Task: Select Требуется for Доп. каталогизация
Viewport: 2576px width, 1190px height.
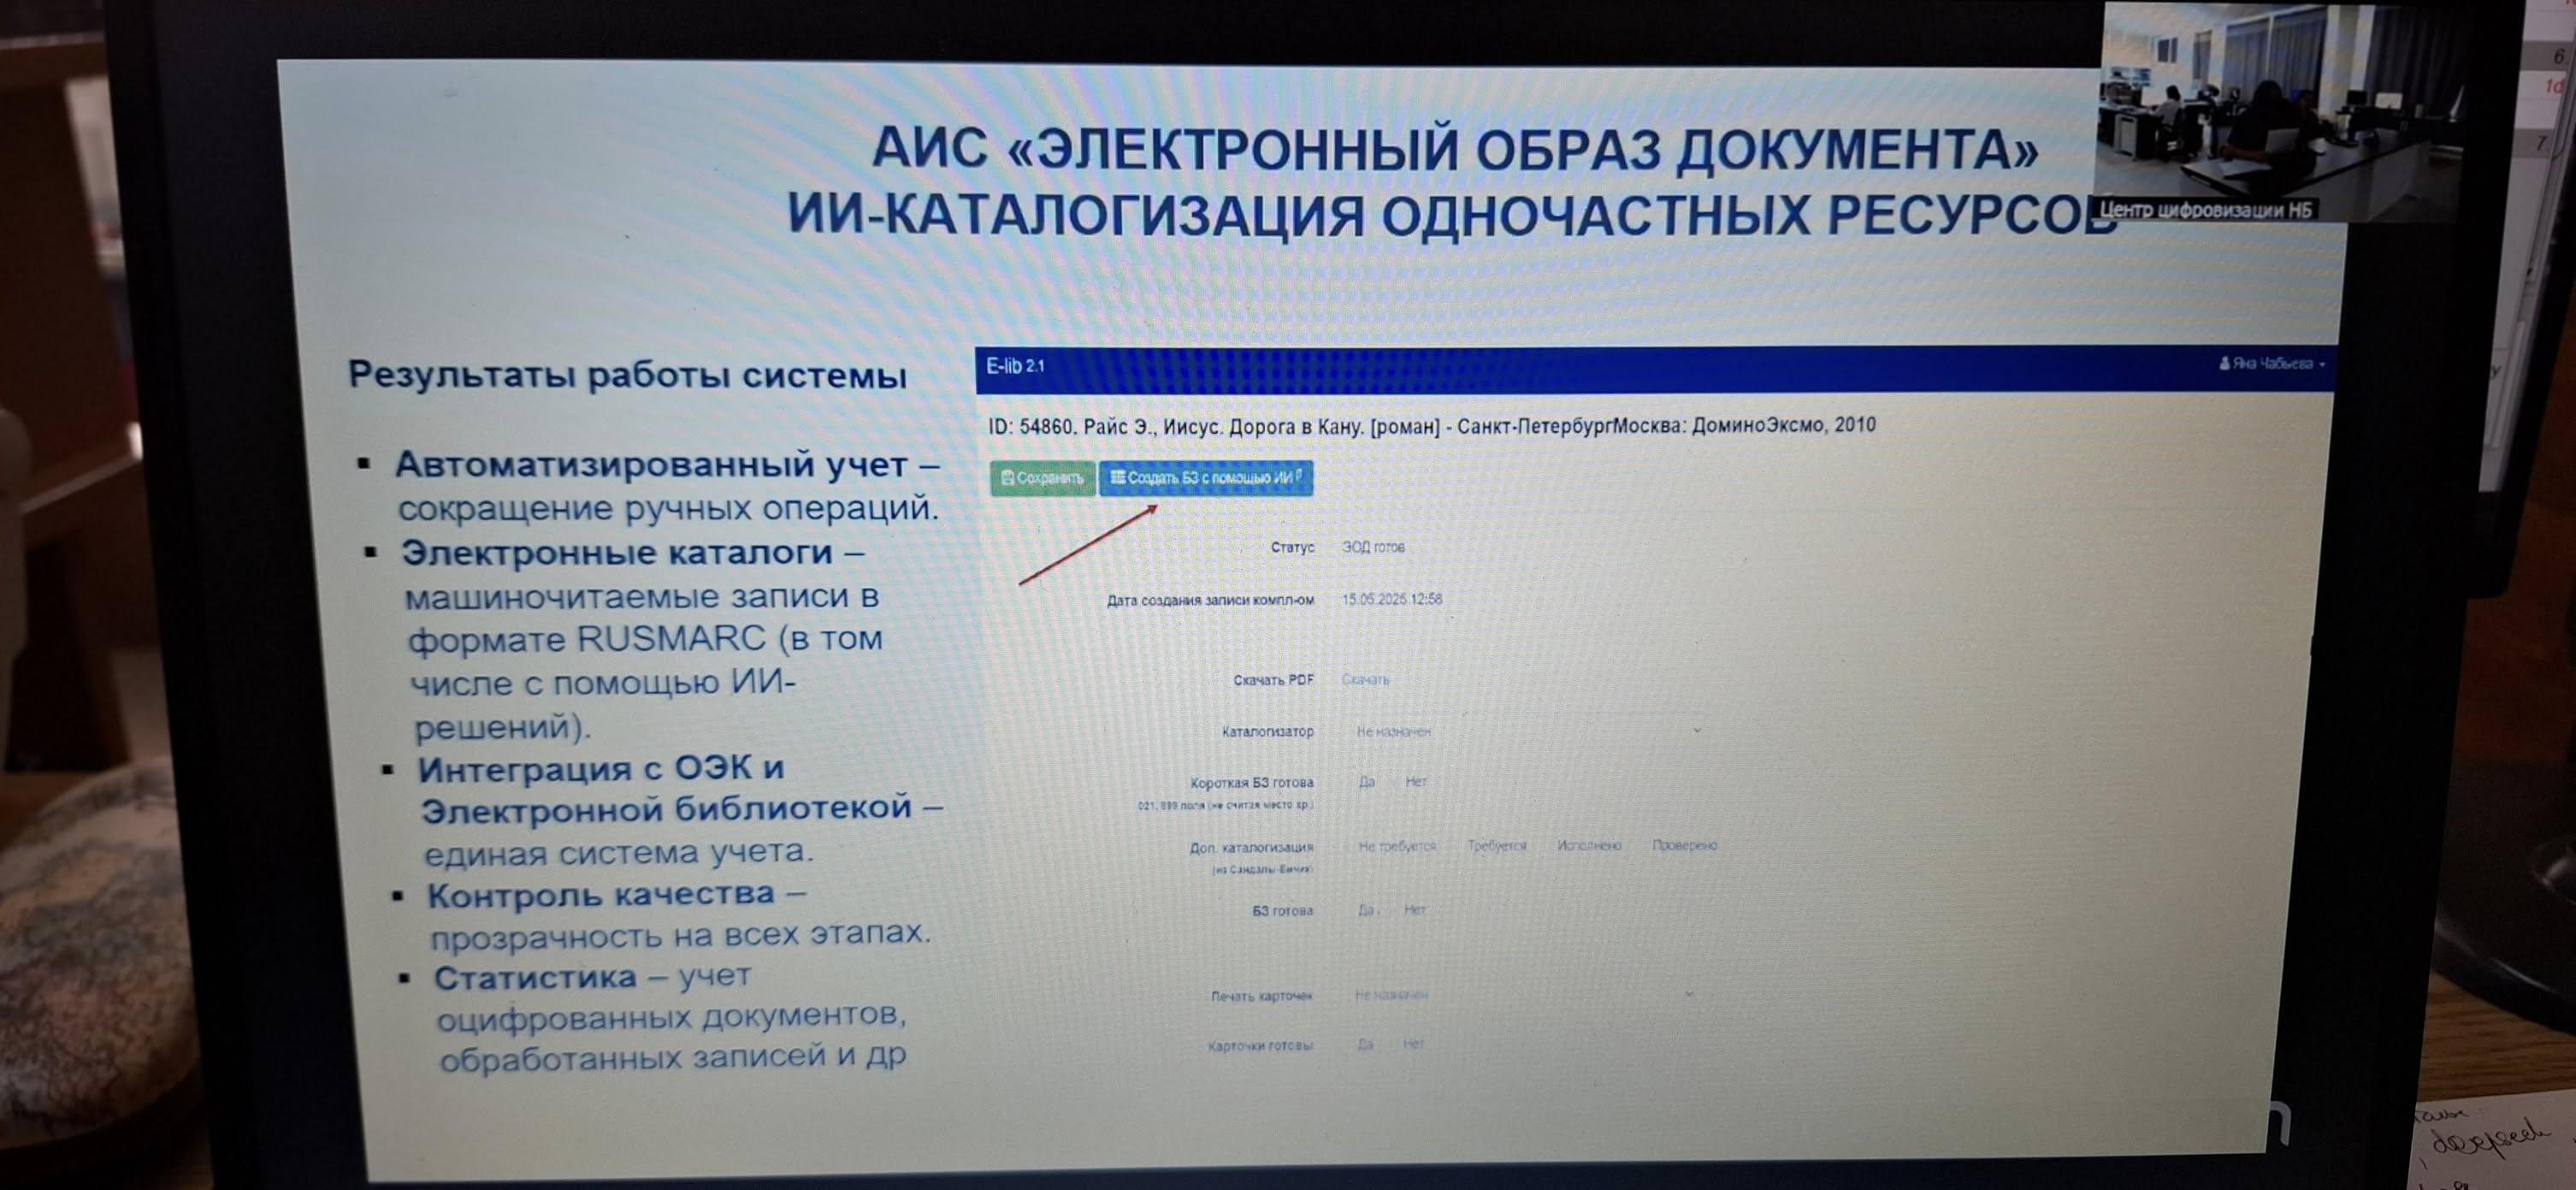Action: point(1496,846)
